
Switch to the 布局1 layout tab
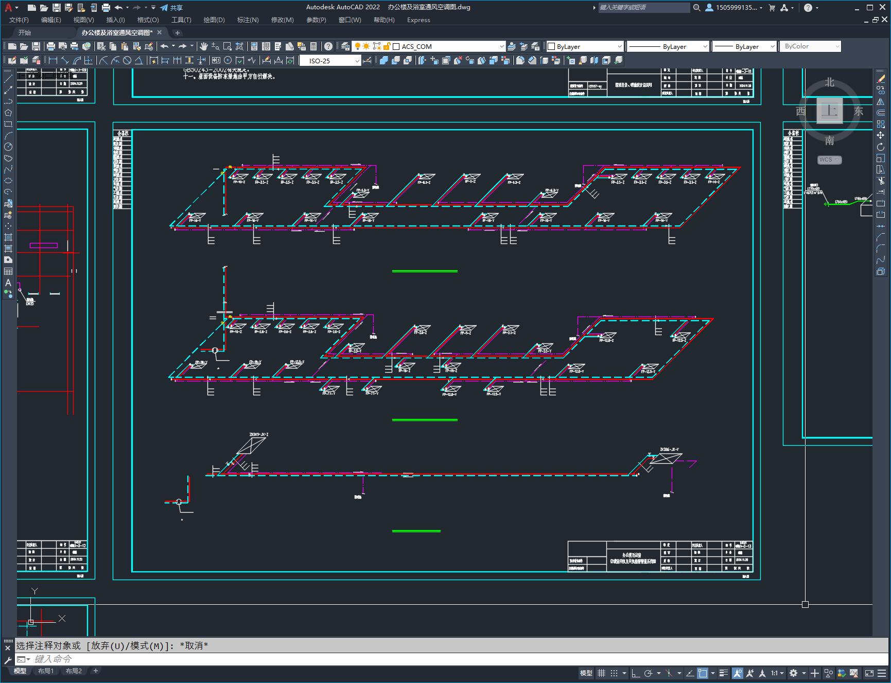click(46, 671)
